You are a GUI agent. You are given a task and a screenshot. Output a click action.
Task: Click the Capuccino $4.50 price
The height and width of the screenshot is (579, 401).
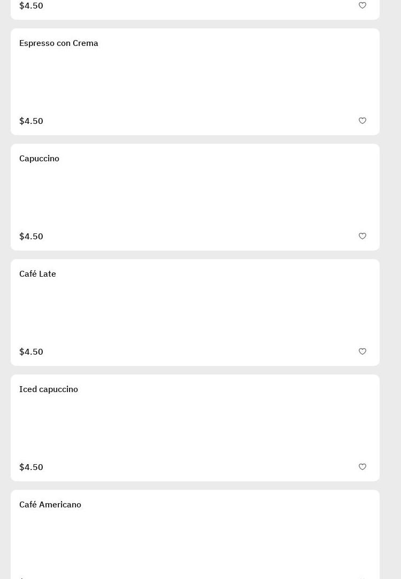(x=31, y=237)
